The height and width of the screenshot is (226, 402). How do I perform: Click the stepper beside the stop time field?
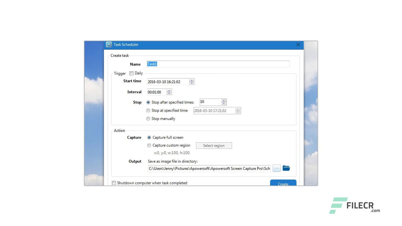238,110
